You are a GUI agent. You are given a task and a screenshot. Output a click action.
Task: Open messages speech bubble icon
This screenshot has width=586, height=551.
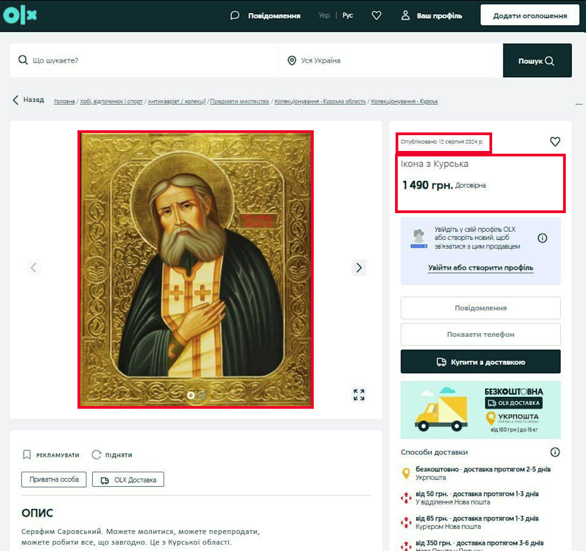234,15
